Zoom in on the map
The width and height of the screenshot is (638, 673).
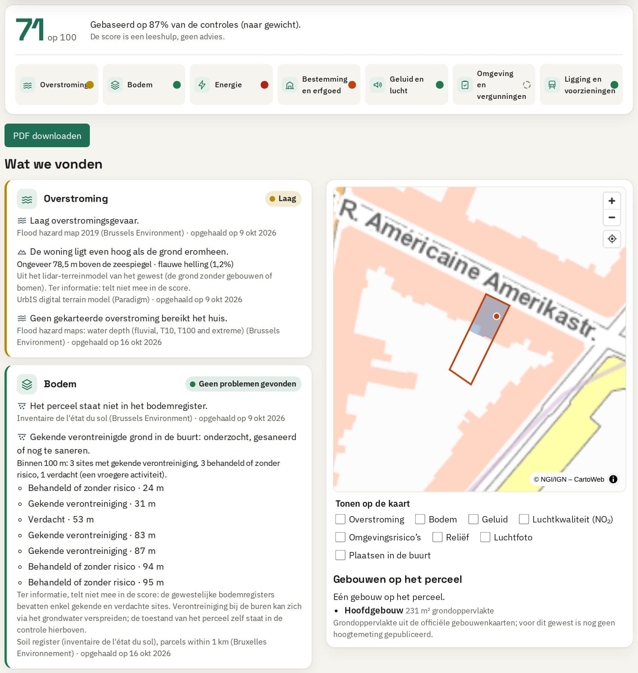coord(612,201)
